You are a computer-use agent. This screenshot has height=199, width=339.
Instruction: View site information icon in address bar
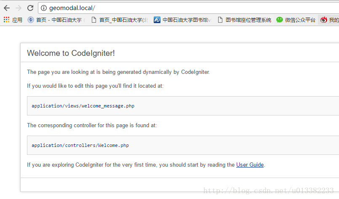(x=44, y=8)
